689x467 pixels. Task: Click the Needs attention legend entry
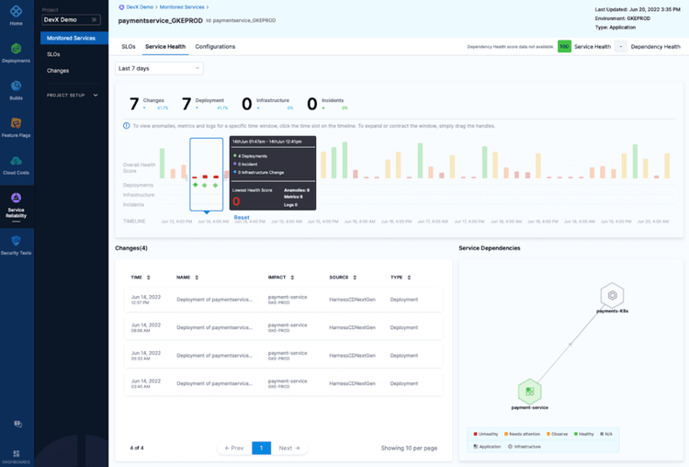pyautogui.click(x=522, y=434)
